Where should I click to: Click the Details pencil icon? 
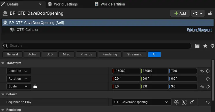(x=3, y=4)
